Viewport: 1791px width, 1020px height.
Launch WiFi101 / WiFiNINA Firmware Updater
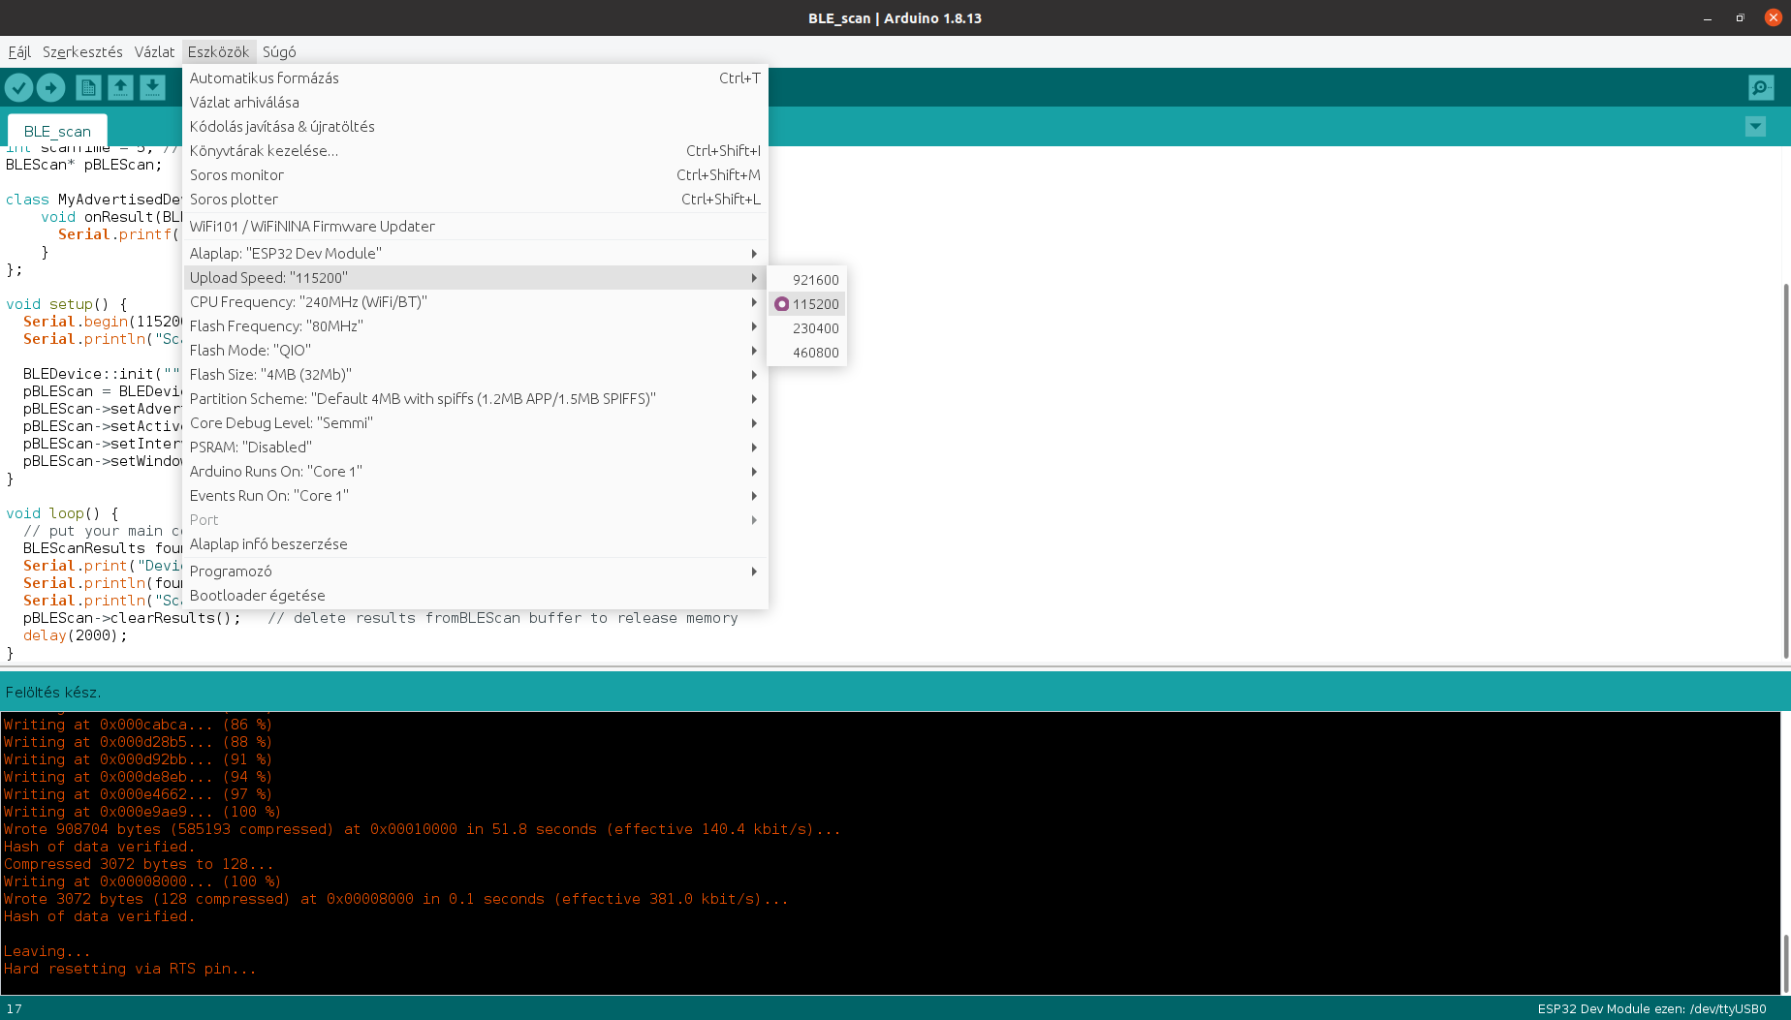coord(475,227)
